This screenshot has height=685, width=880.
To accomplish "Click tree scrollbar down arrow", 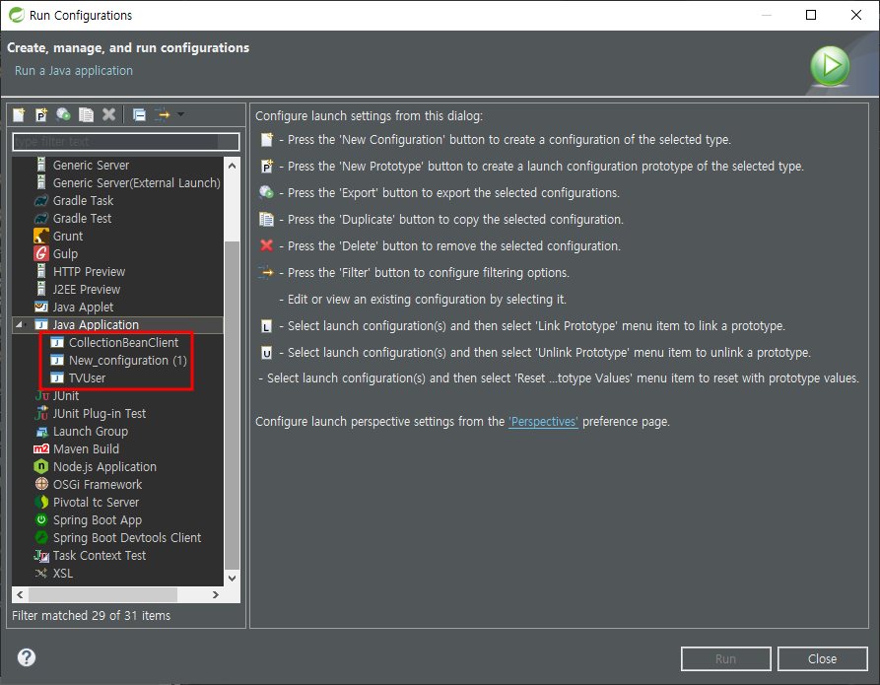I will pos(233,578).
